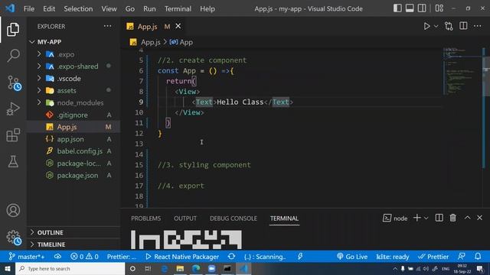
Task: Split the editor to the right
Action: 463,26
